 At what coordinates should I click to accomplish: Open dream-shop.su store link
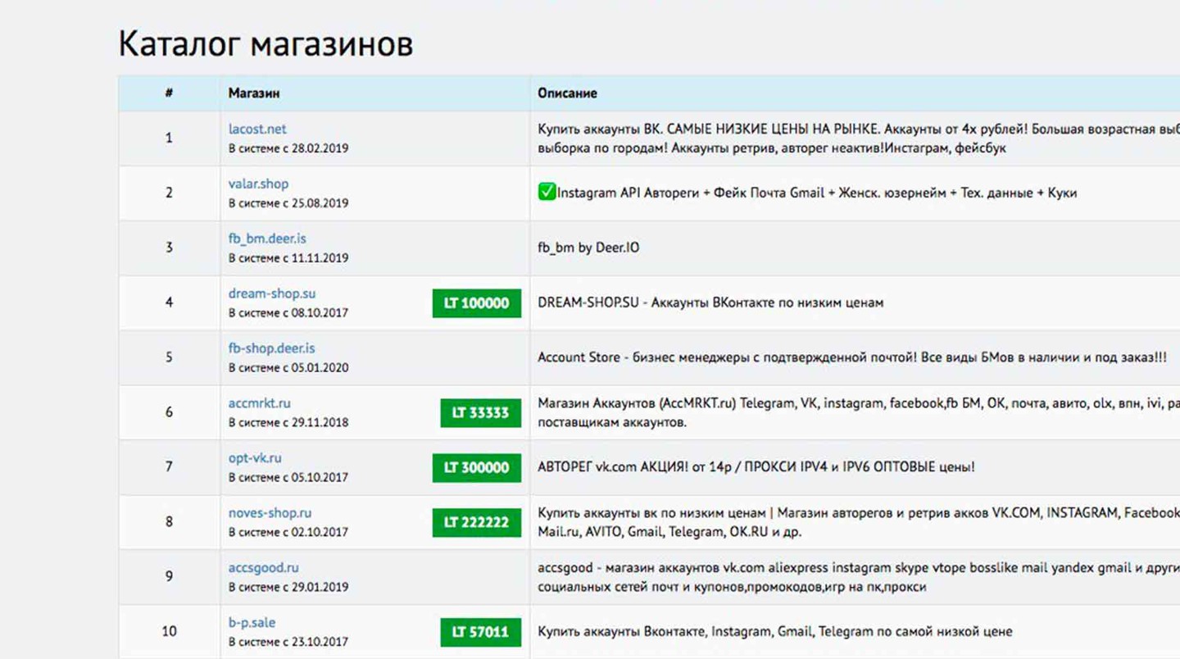pos(272,293)
